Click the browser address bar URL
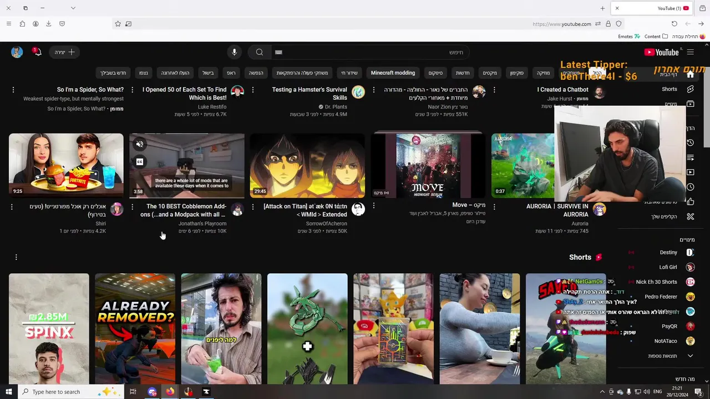The height and width of the screenshot is (399, 710). point(562,24)
